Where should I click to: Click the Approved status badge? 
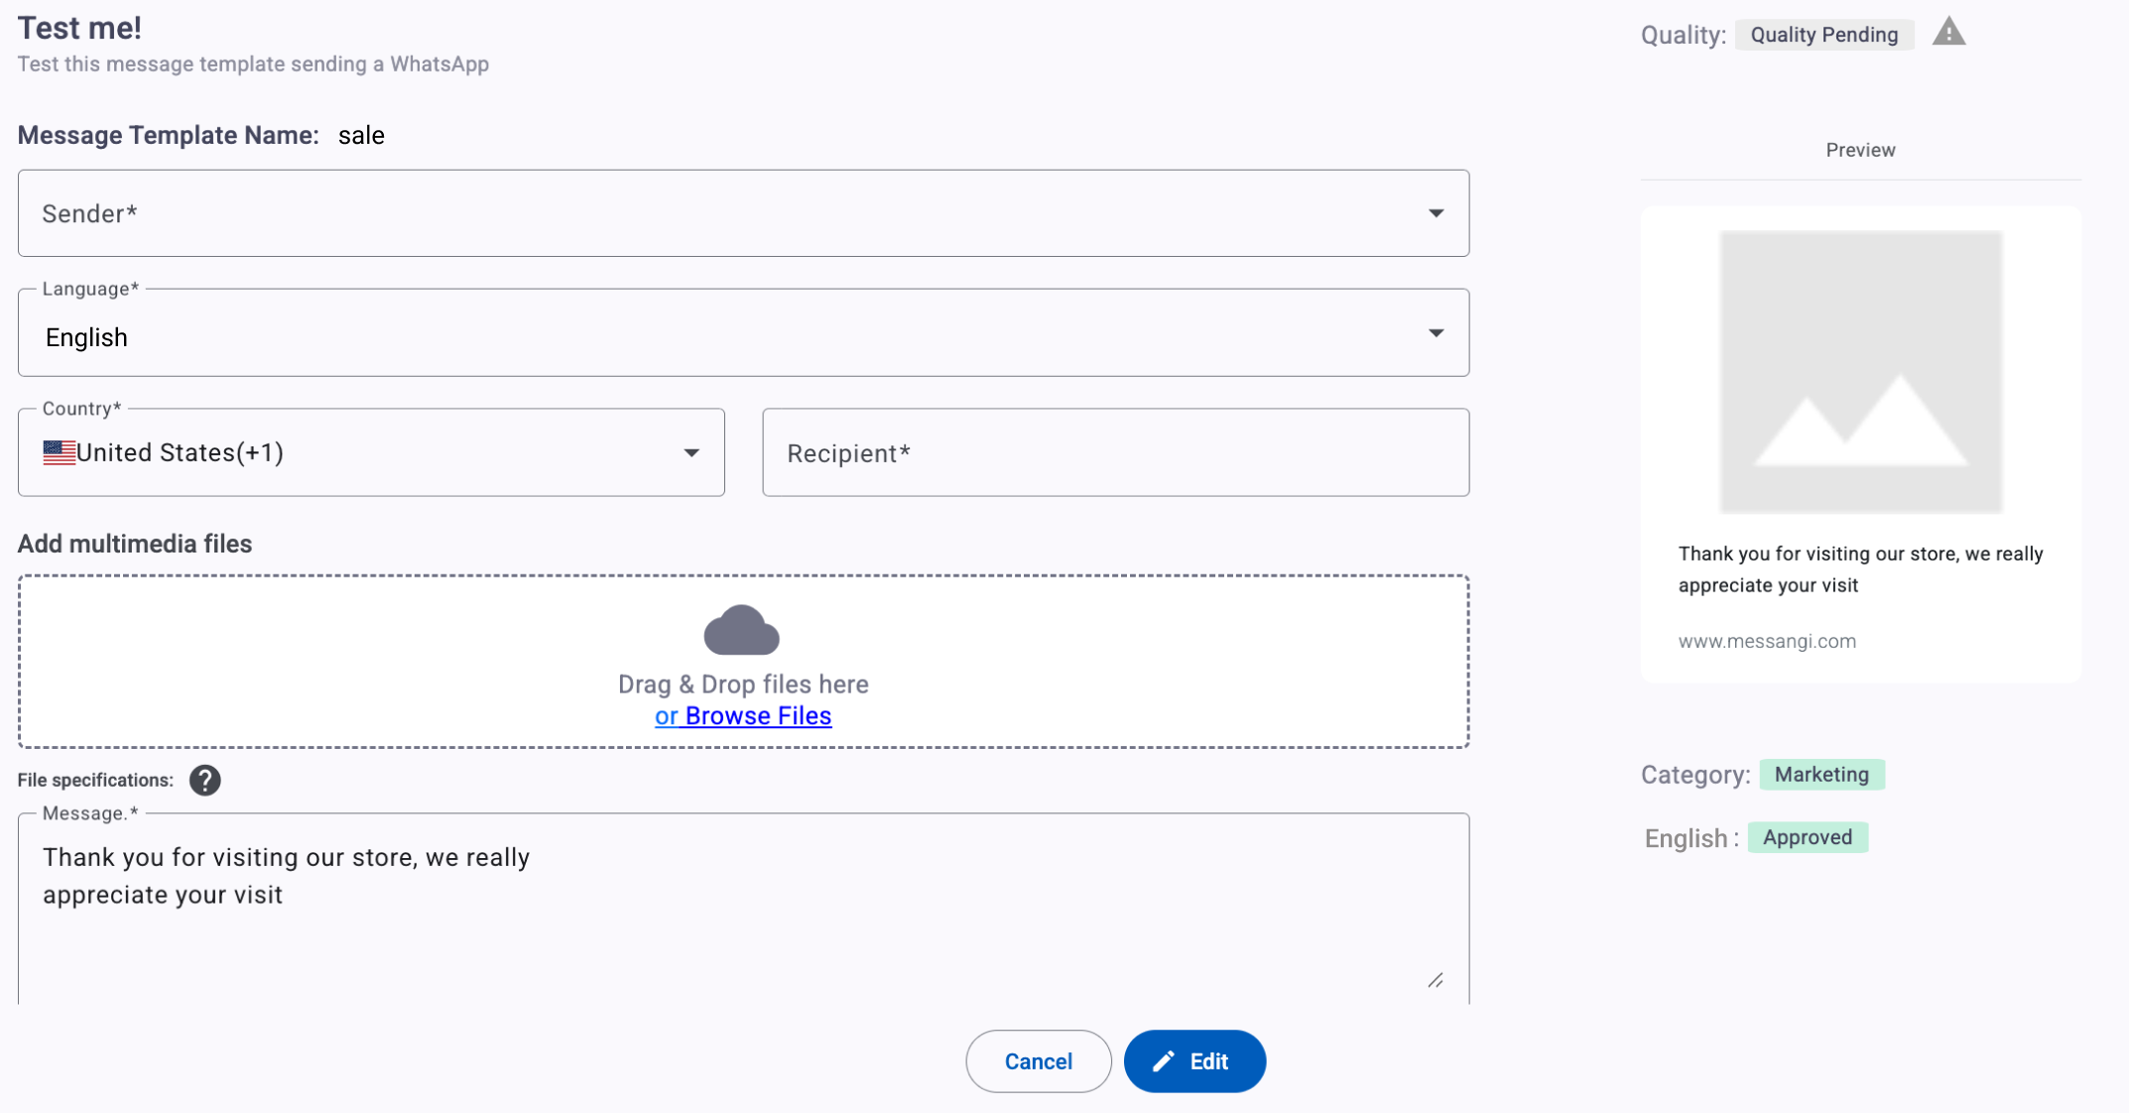(x=1808, y=837)
